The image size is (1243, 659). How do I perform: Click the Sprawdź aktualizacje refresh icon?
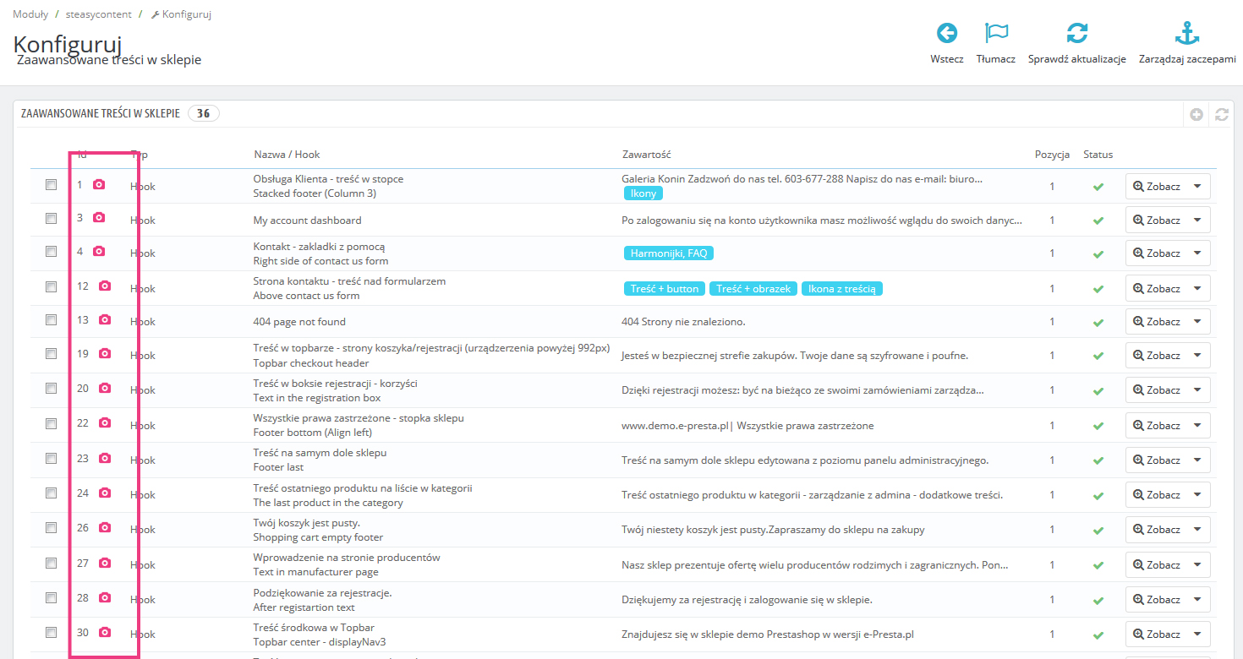[x=1076, y=34]
